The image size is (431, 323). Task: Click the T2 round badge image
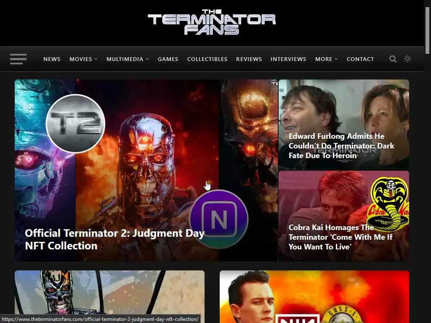[75, 124]
